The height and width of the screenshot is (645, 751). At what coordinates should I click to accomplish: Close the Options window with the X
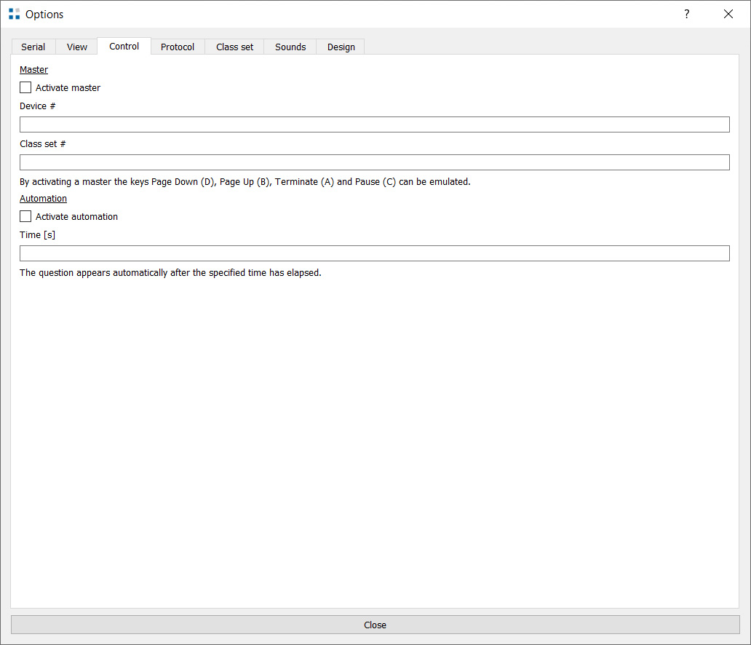[x=728, y=14]
